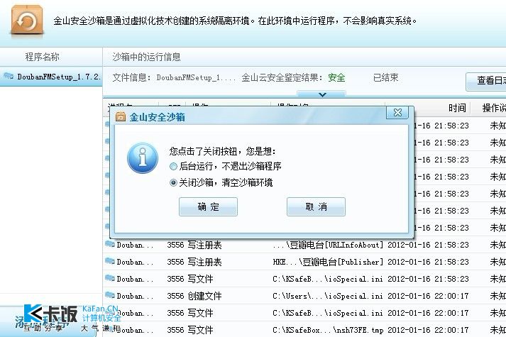Viewport: 506px width, 337px height.
Task: Expand details with the down chevron
Action: [x=322, y=94]
